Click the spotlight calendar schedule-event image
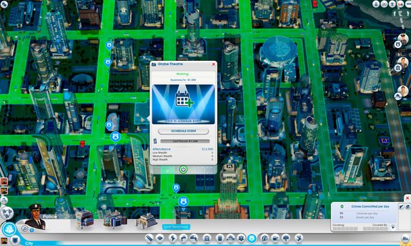This screenshot has height=246, width=411. [184, 104]
